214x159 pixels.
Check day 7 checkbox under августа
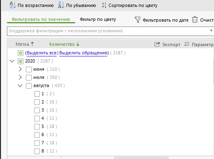click(37, 143)
